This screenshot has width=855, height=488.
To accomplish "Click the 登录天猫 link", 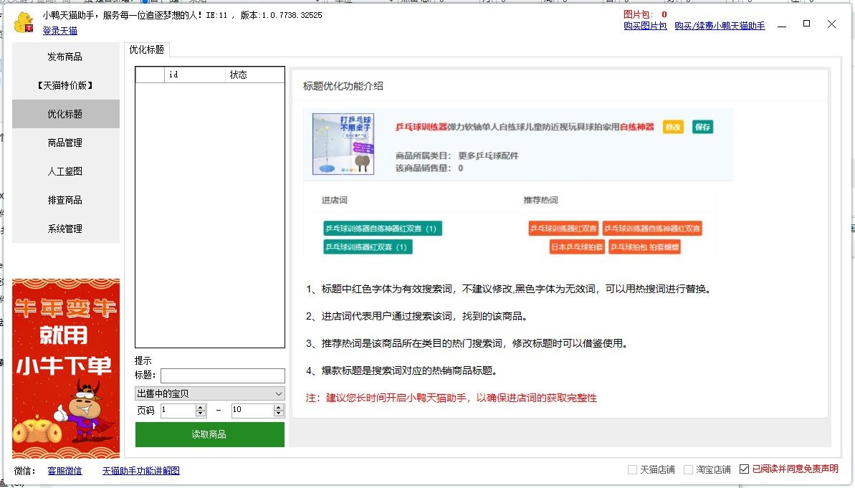I will [60, 31].
